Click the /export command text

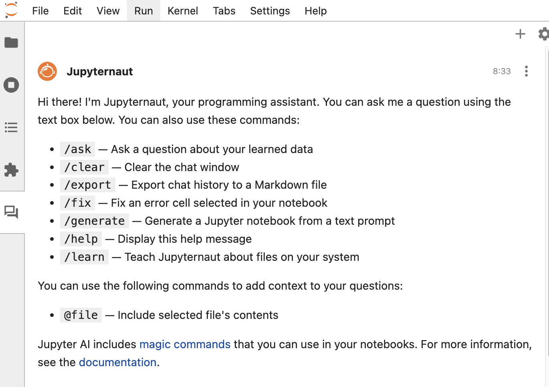click(x=88, y=185)
